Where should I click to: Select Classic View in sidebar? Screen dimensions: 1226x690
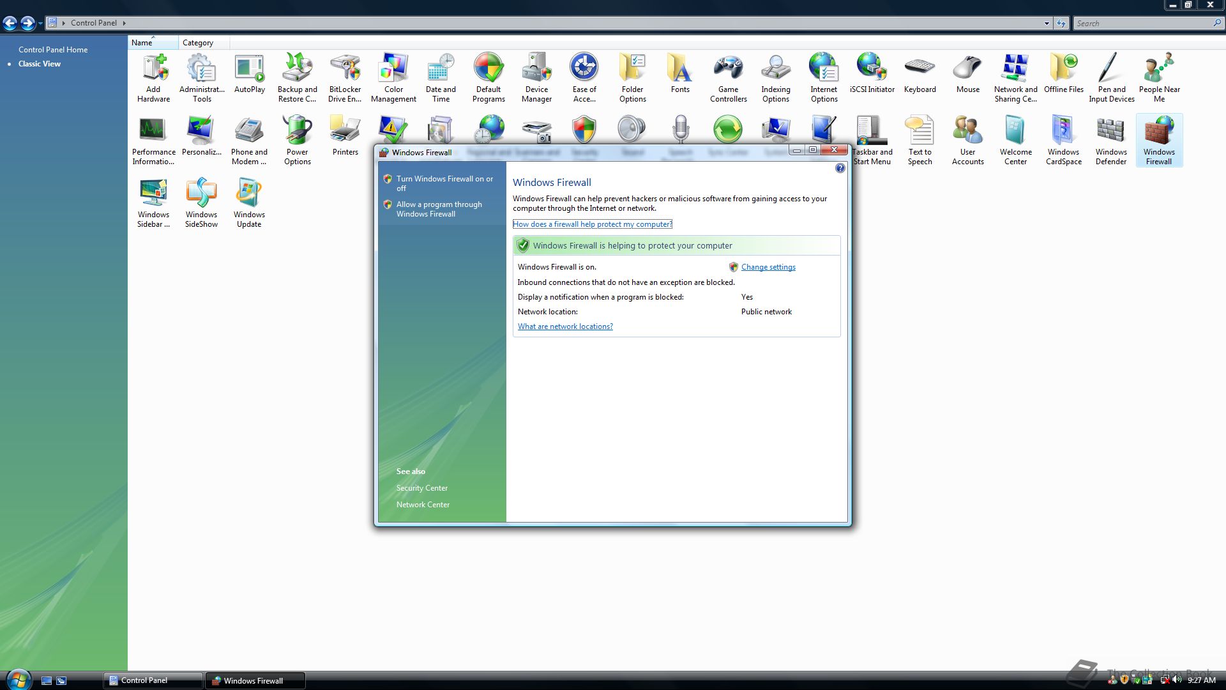coord(40,64)
